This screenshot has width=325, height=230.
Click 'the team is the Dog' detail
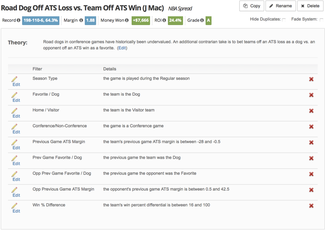coord(122,94)
